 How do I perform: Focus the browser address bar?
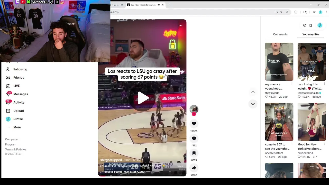pos(191,12)
